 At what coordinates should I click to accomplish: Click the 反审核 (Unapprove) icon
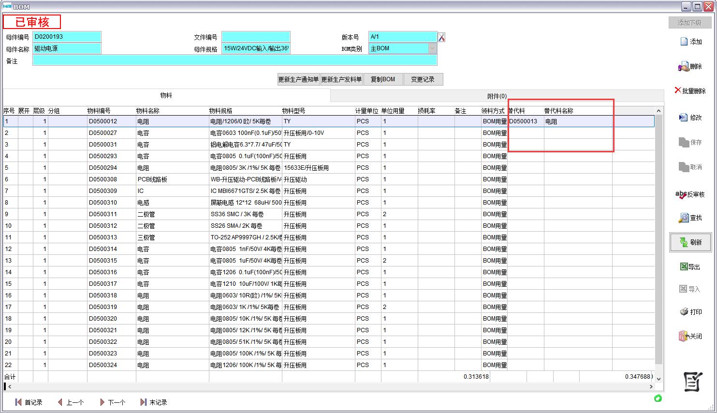click(x=681, y=194)
